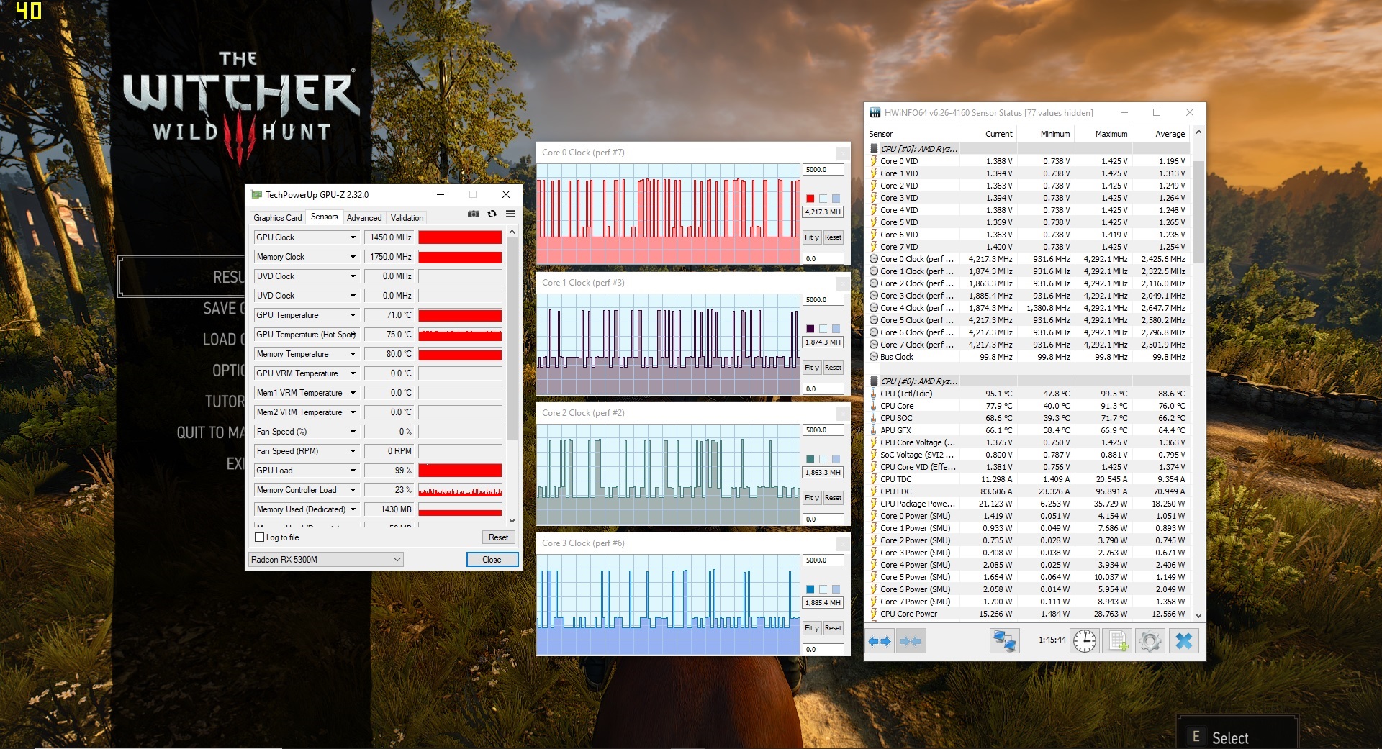Image resolution: width=1382 pixels, height=749 pixels.
Task: Click HWiNFO sensor list scrollbar down arrow
Action: pos(1198,615)
